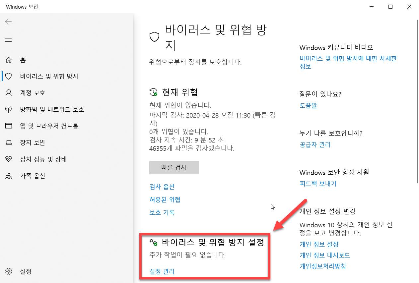Open 검사 옵션 link

tap(162, 187)
